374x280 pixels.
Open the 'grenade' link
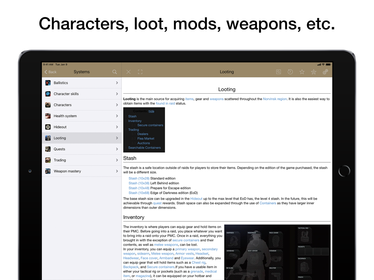coord(197,271)
